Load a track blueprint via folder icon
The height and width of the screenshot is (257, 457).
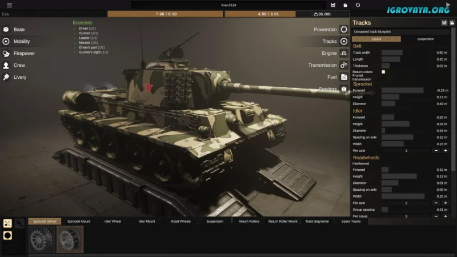coord(452,22)
